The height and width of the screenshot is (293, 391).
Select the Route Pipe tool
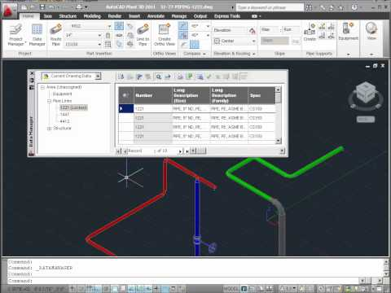[56, 35]
